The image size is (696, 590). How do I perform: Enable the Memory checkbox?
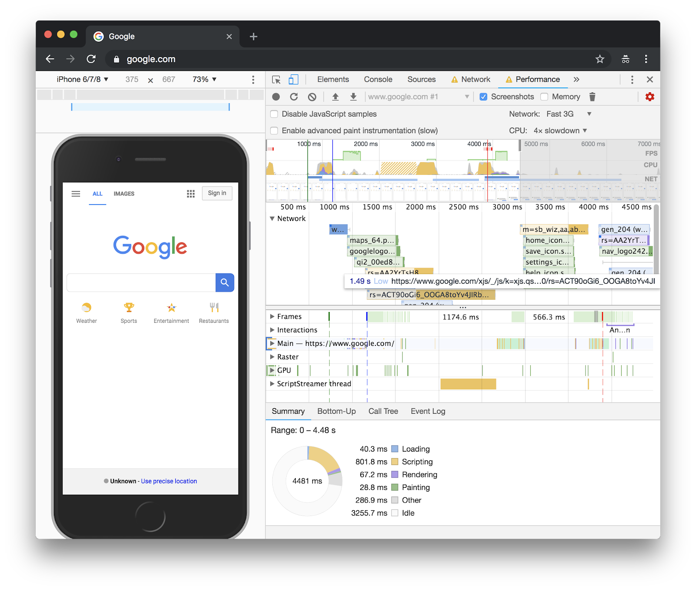pyautogui.click(x=544, y=97)
